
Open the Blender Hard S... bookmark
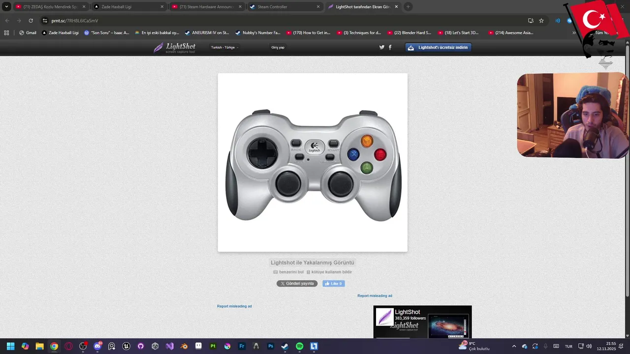pos(409,33)
